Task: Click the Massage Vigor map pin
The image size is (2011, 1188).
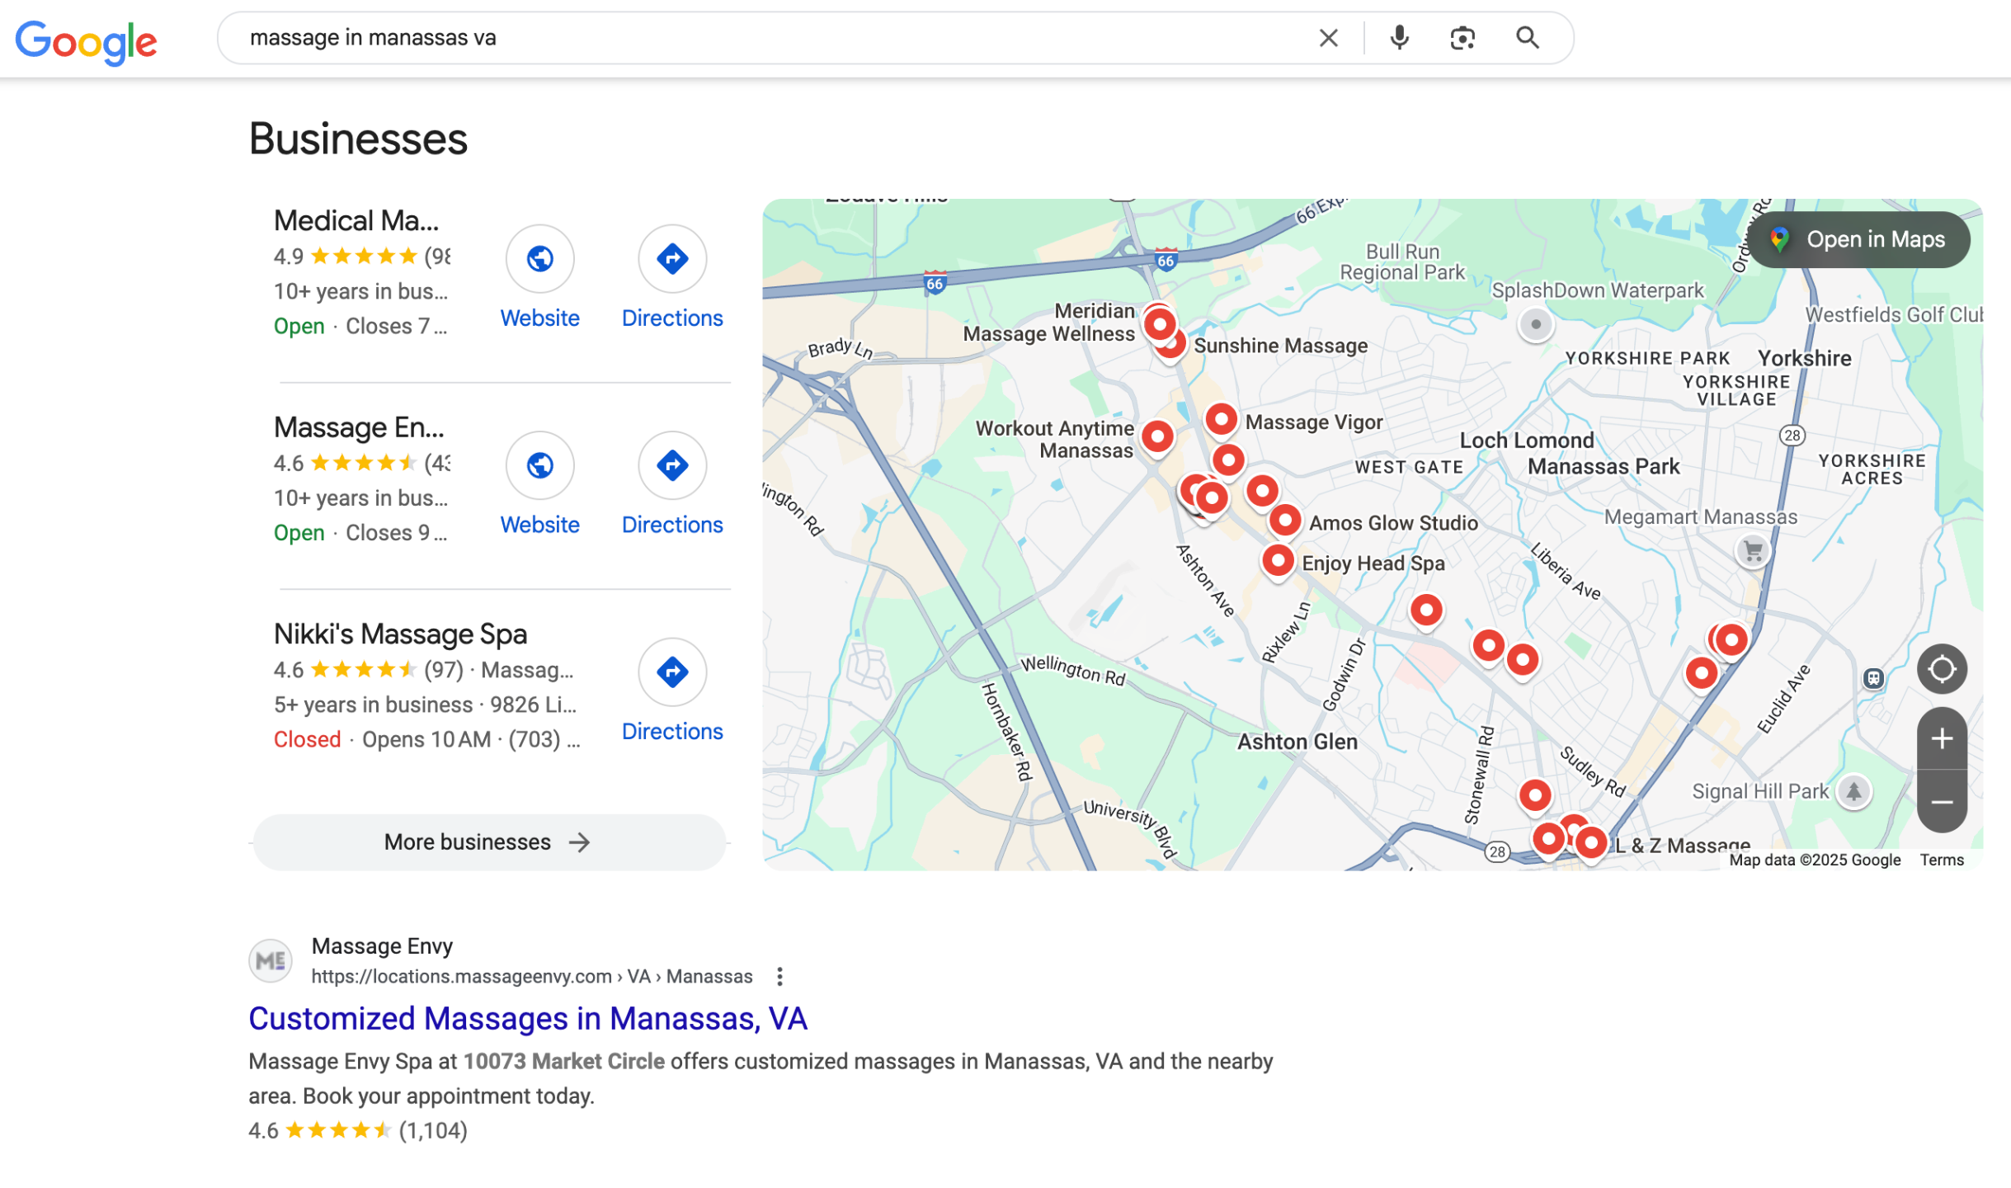Action: (1220, 419)
